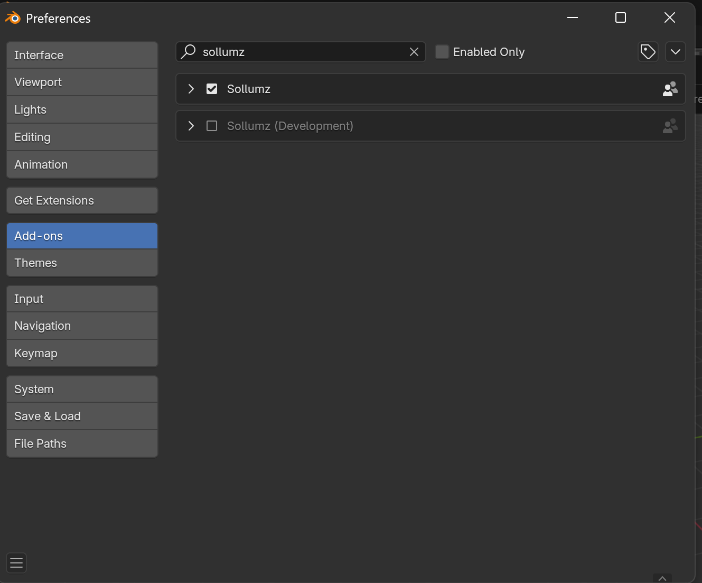Disable the Sollumz add-on checkbox
This screenshot has width=702, height=583.
[x=212, y=89]
